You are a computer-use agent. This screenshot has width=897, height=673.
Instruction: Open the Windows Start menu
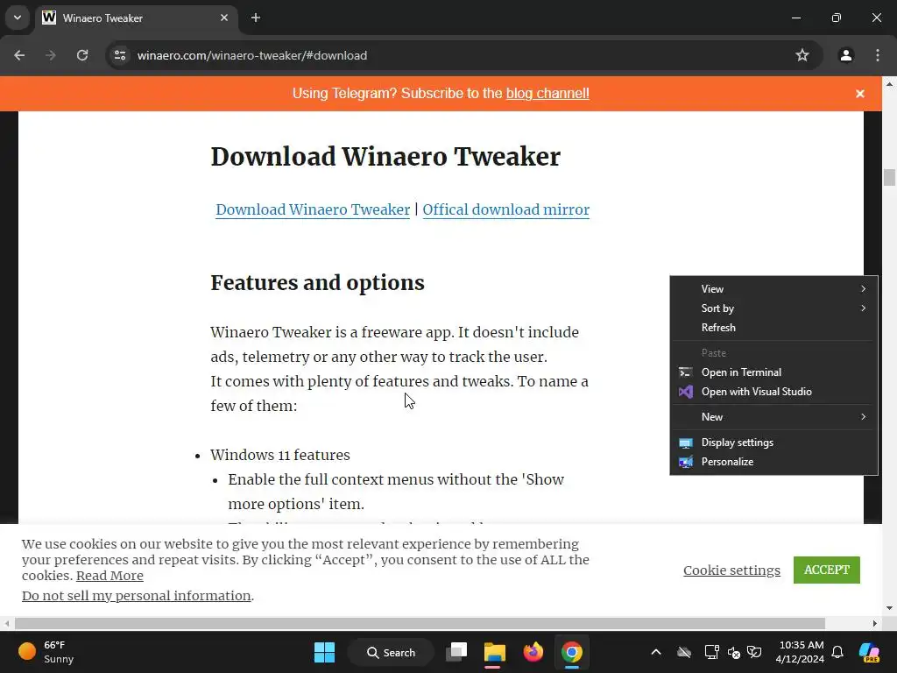click(324, 652)
